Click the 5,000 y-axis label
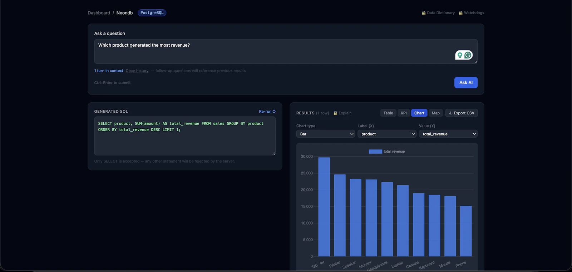 pyautogui.click(x=308, y=240)
